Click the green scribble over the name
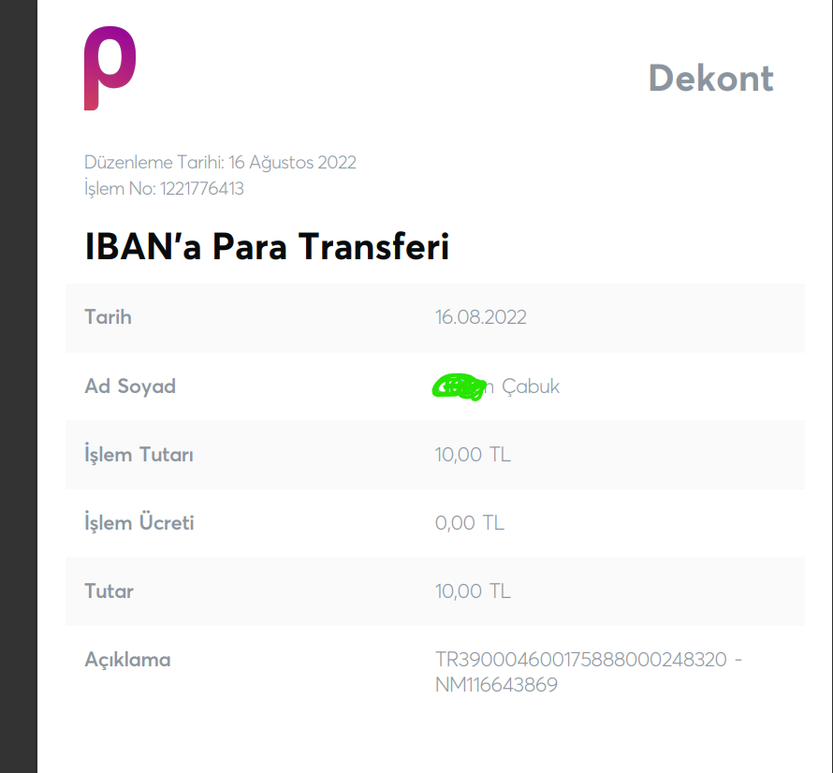The image size is (833, 773). (460, 386)
